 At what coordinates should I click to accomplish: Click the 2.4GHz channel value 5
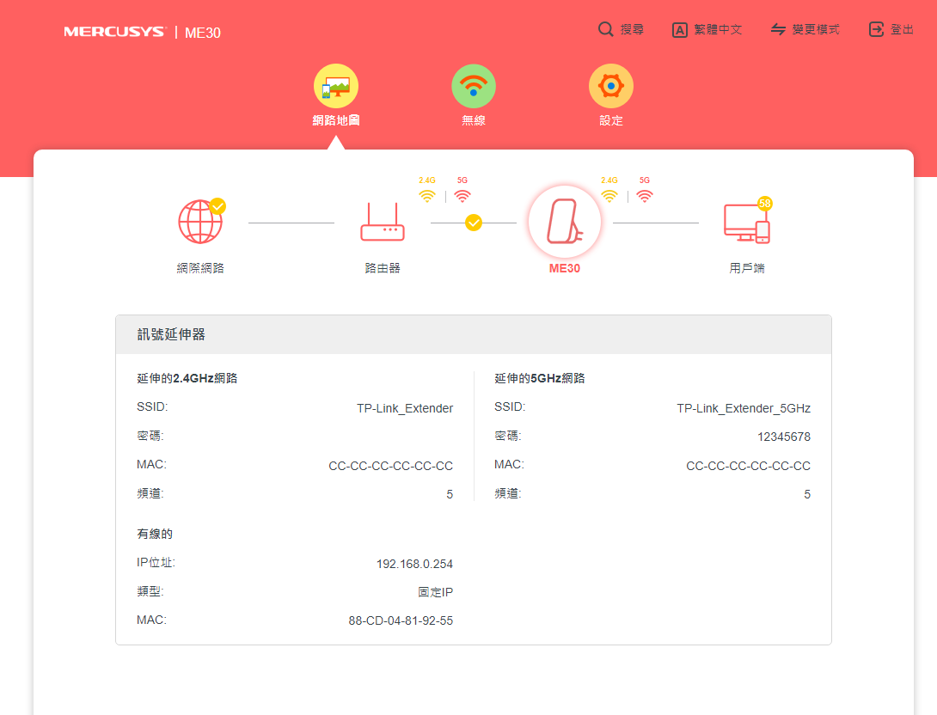click(x=450, y=495)
